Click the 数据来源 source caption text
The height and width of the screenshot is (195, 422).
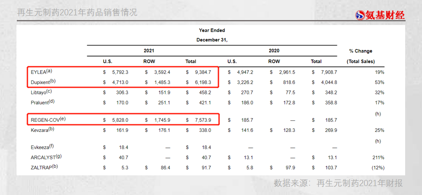pyautogui.click(x=338, y=183)
